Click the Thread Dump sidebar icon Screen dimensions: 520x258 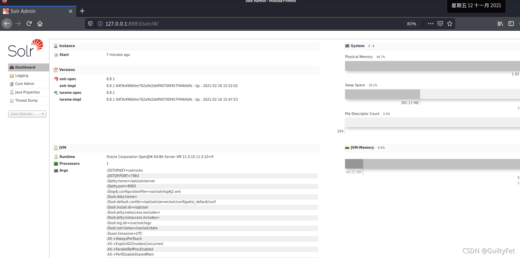[12, 101]
